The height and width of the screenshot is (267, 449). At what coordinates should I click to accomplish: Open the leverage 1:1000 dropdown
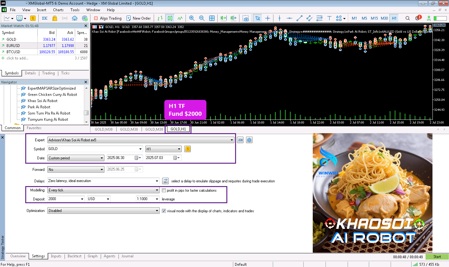tap(148, 199)
